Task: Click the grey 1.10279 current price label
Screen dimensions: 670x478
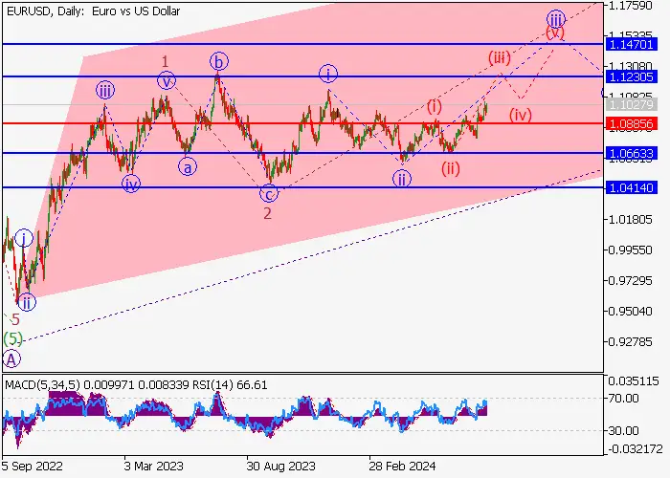Action: pyautogui.click(x=631, y=104)
